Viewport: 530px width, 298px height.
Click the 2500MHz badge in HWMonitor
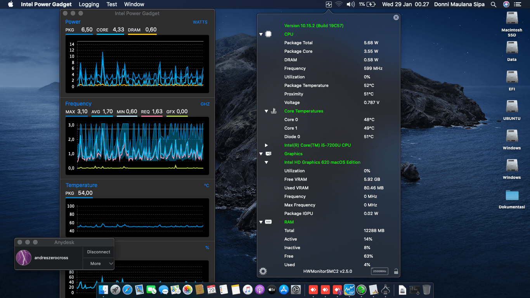379,271
